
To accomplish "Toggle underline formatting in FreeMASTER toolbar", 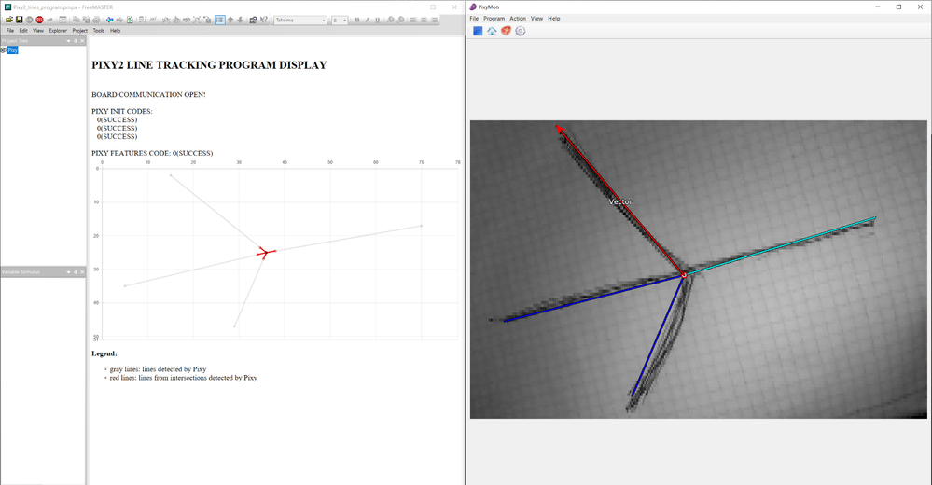I will point(377,20).
